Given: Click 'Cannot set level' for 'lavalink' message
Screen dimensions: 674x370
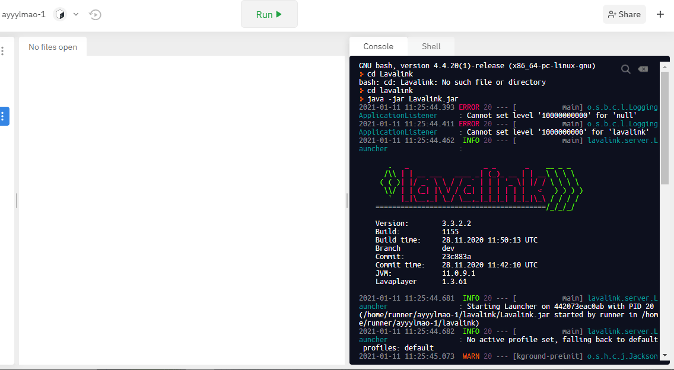Looking at the screenshot, I should coord(558,132).
